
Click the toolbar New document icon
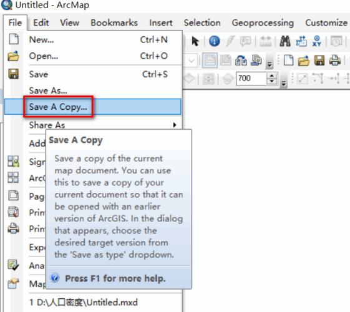point(288,61)
